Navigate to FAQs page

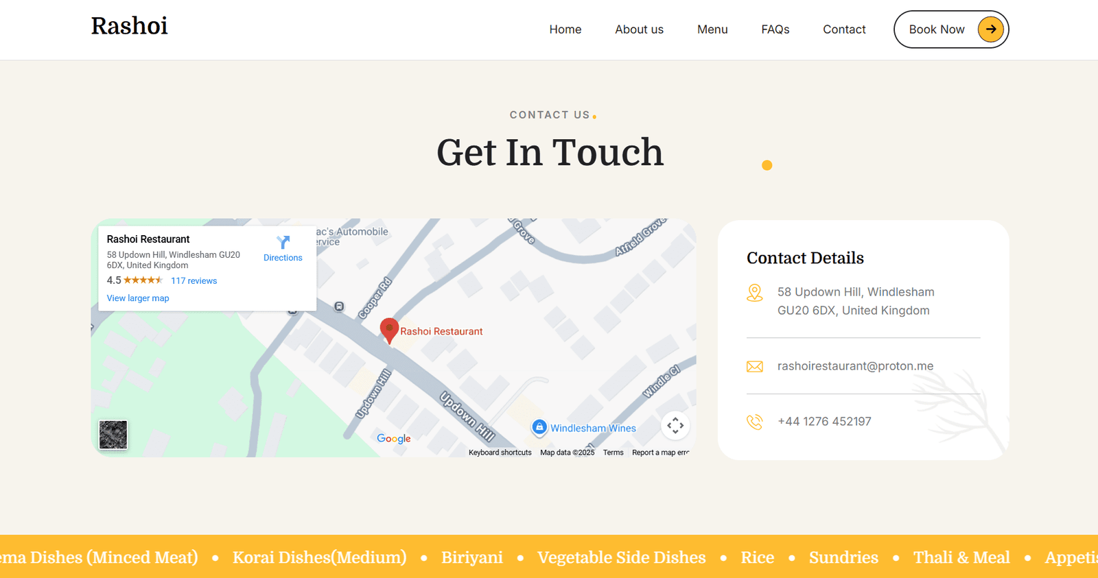pyautogui.click(x=775, y=29)
